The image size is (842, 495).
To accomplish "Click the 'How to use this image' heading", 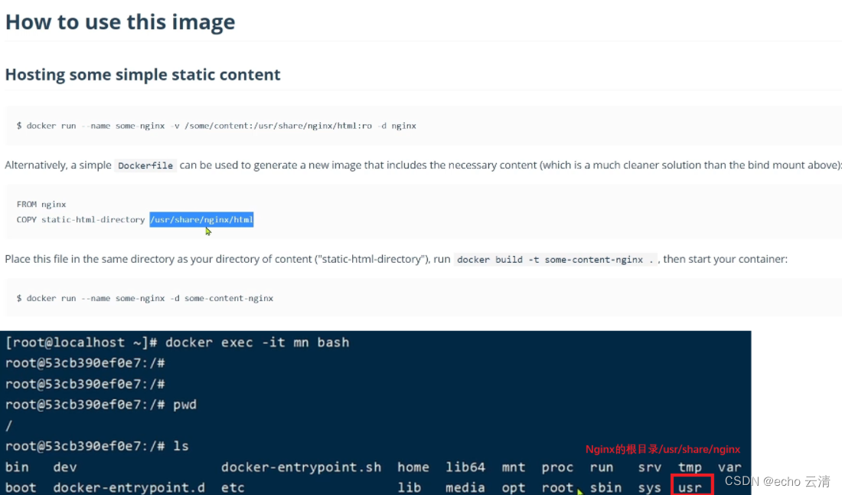I will [x=120, y=22].
